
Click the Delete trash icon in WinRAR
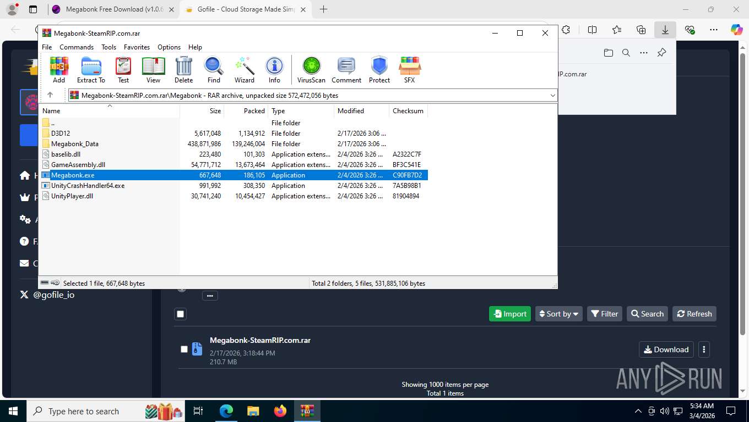(183, 70)
